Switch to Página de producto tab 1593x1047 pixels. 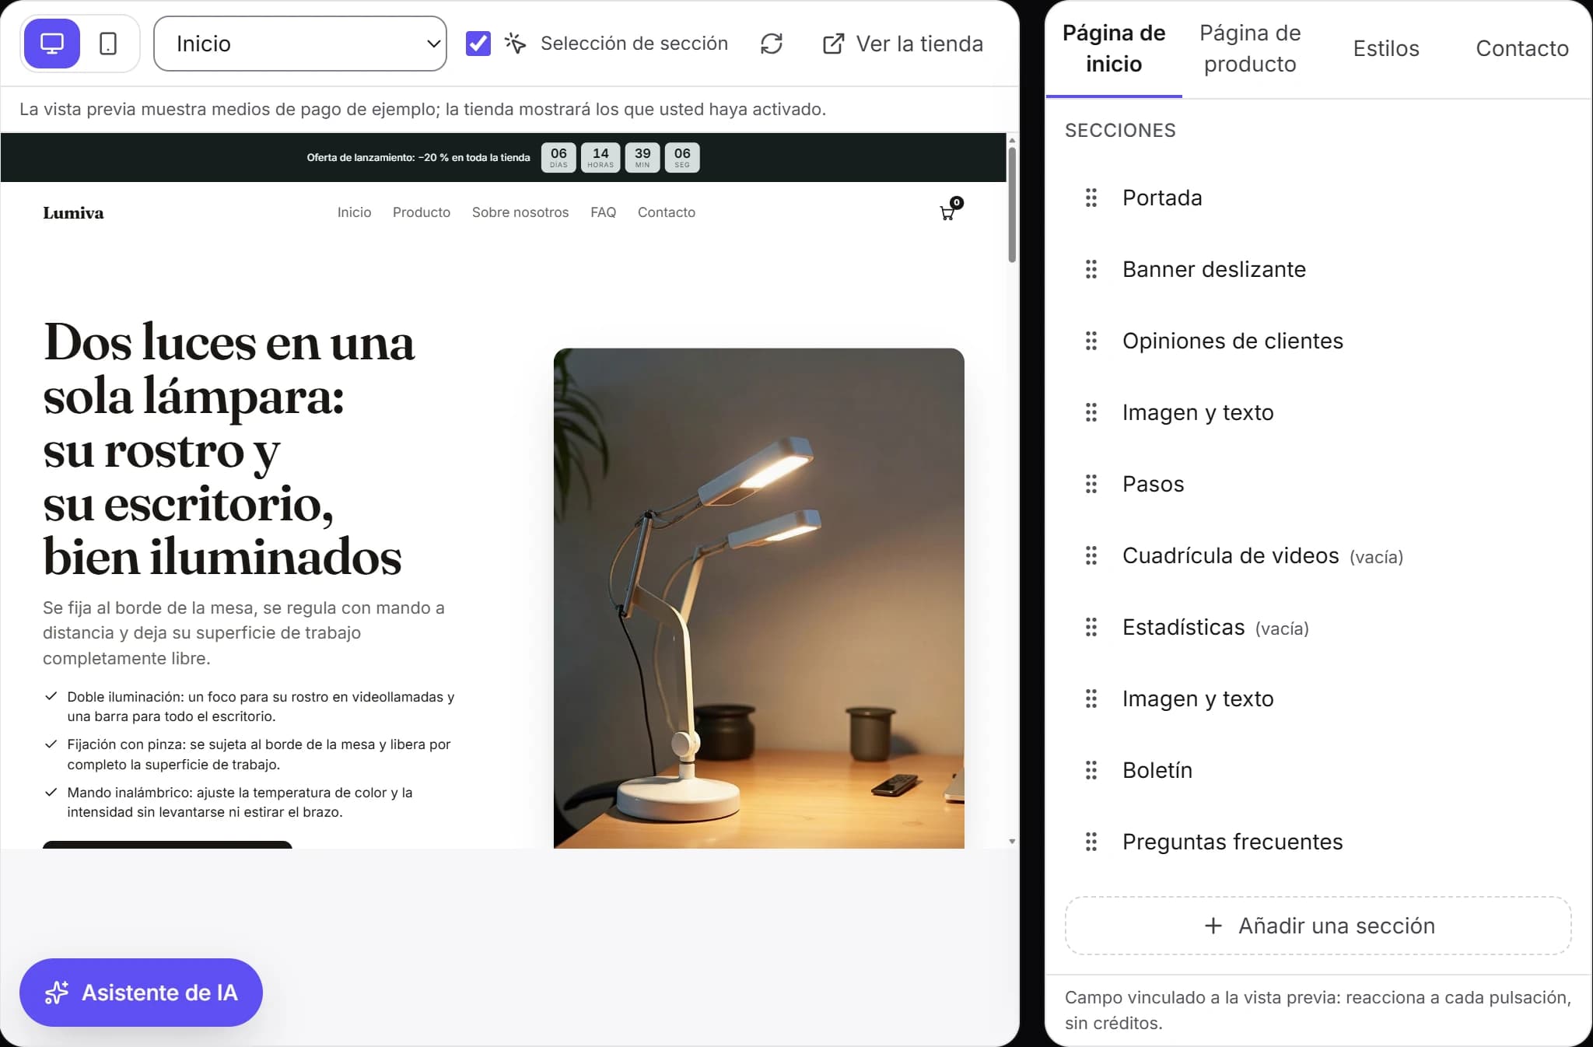tap(1250, 48)
